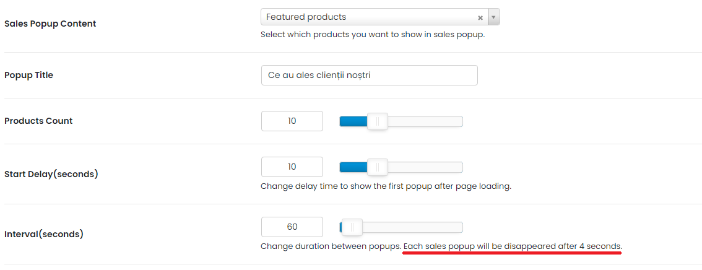The width and height of the screenshot is (702, 270).
Task: Click the Start Delay(seconds) label
Action: tap(51, 174)
